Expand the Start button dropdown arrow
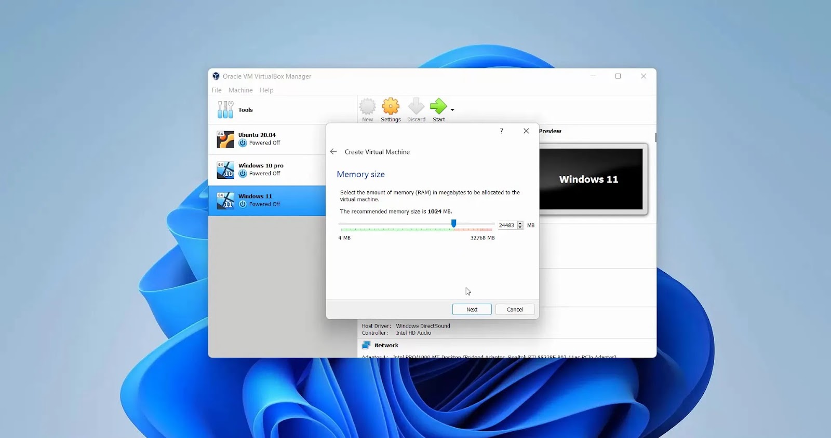 click(452, 110)
